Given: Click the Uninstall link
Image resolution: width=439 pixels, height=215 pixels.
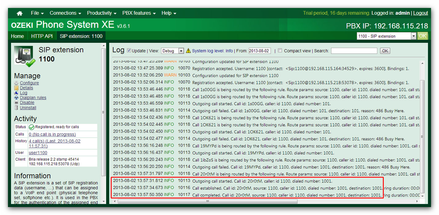Looking at the screenshot, I should (28, 108).
